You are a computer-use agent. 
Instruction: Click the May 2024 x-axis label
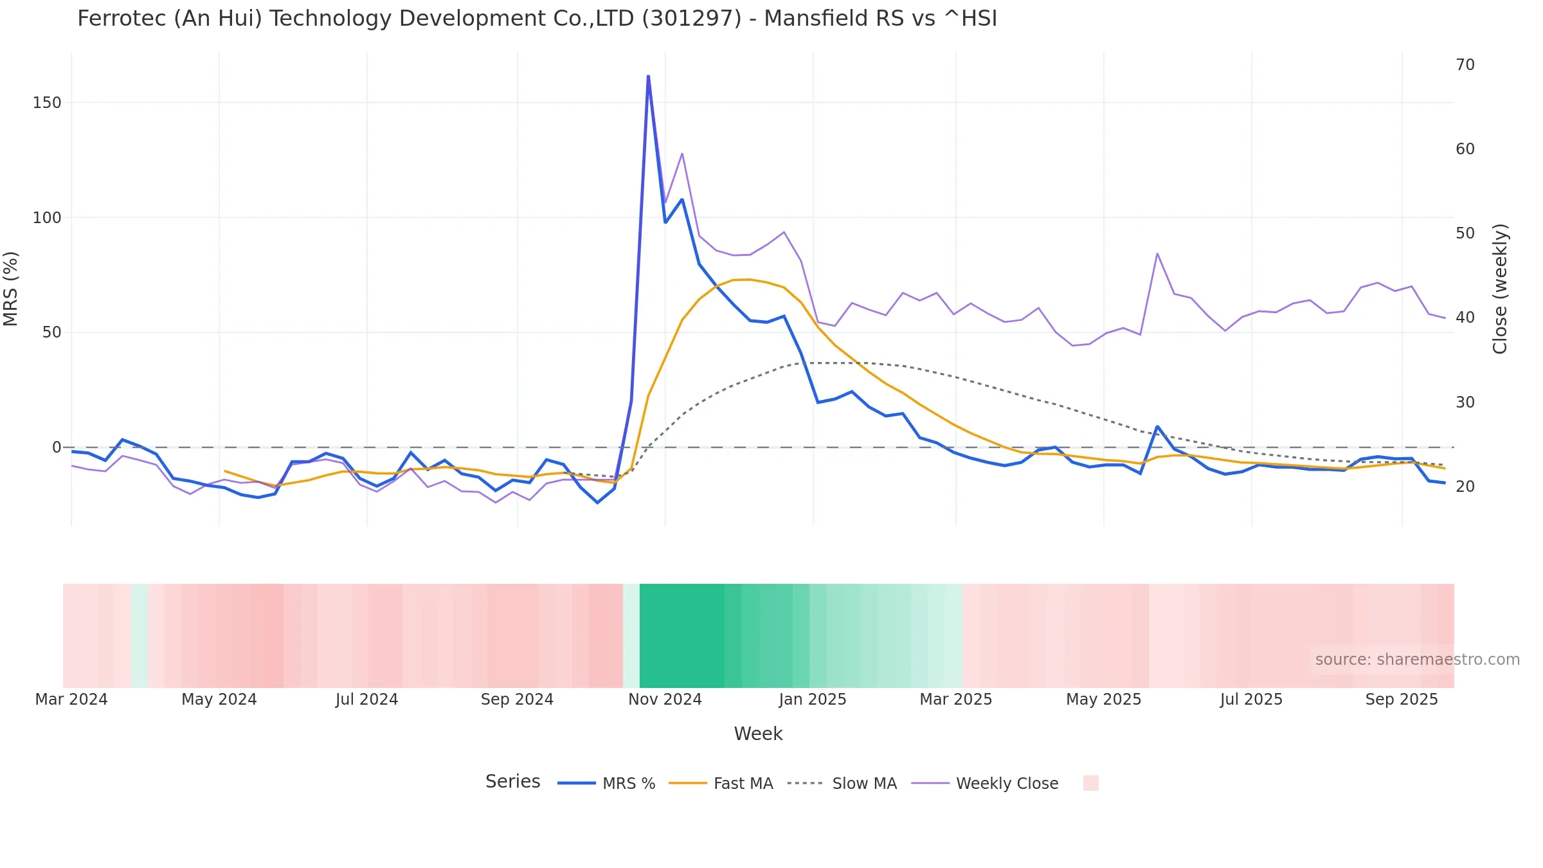click(x=219, y=700)
